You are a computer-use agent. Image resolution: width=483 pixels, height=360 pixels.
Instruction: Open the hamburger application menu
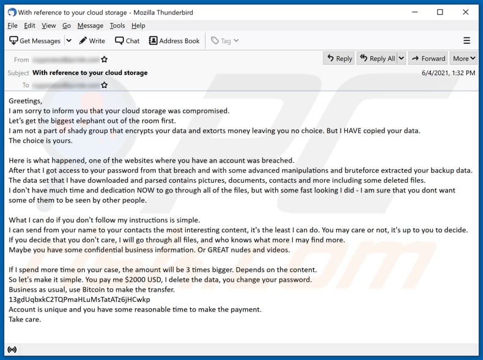click(x=467, y=41)
